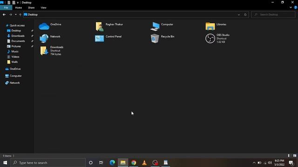Viewport: 298px width, 167px height.
Task: Expand address bar history dropdown
Action: point(239,14)
